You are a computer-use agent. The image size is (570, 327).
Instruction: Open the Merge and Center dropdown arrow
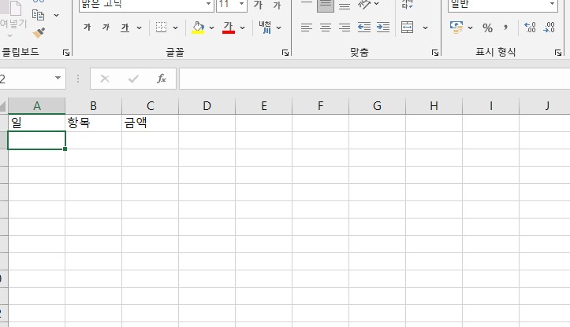pyautogui.click(x=425, y=28)
